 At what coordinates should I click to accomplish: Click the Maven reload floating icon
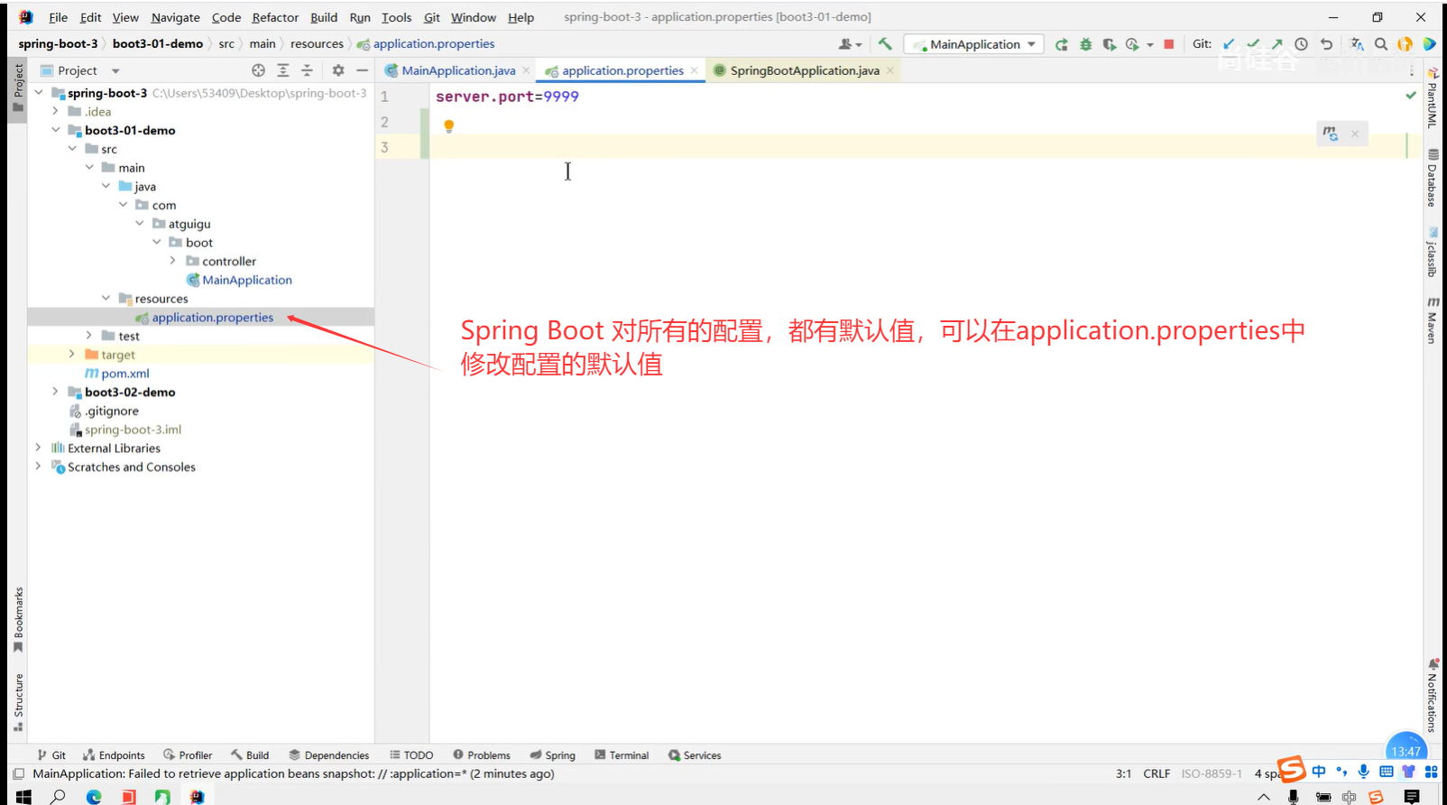click(1331, 134)
